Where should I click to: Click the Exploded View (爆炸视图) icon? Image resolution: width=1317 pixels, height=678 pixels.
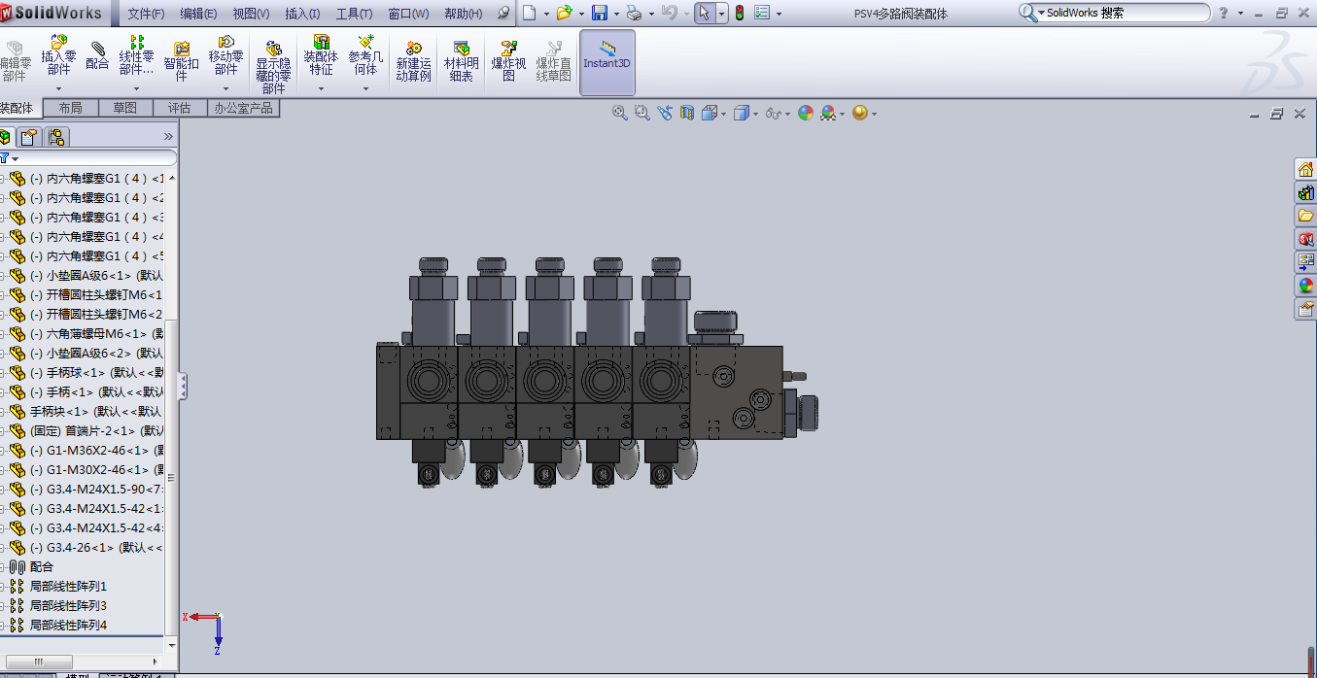click(x=508, y=48)
